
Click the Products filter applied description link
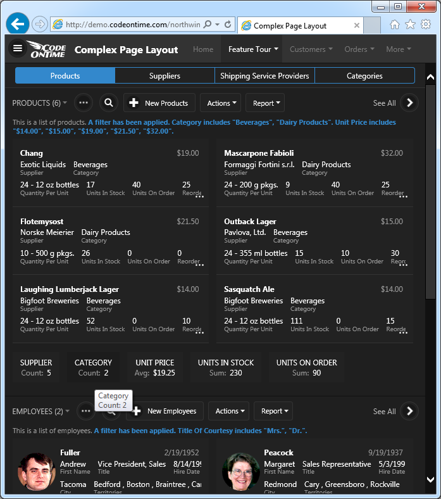tap(204, 127)
